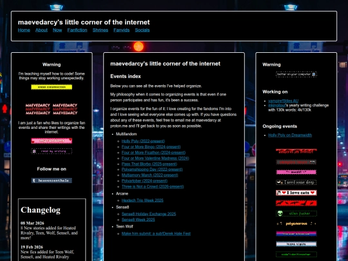Click the left sidebar 'Warning' heading
Screen dimensions: 348x261
click(x=52, y=64)
